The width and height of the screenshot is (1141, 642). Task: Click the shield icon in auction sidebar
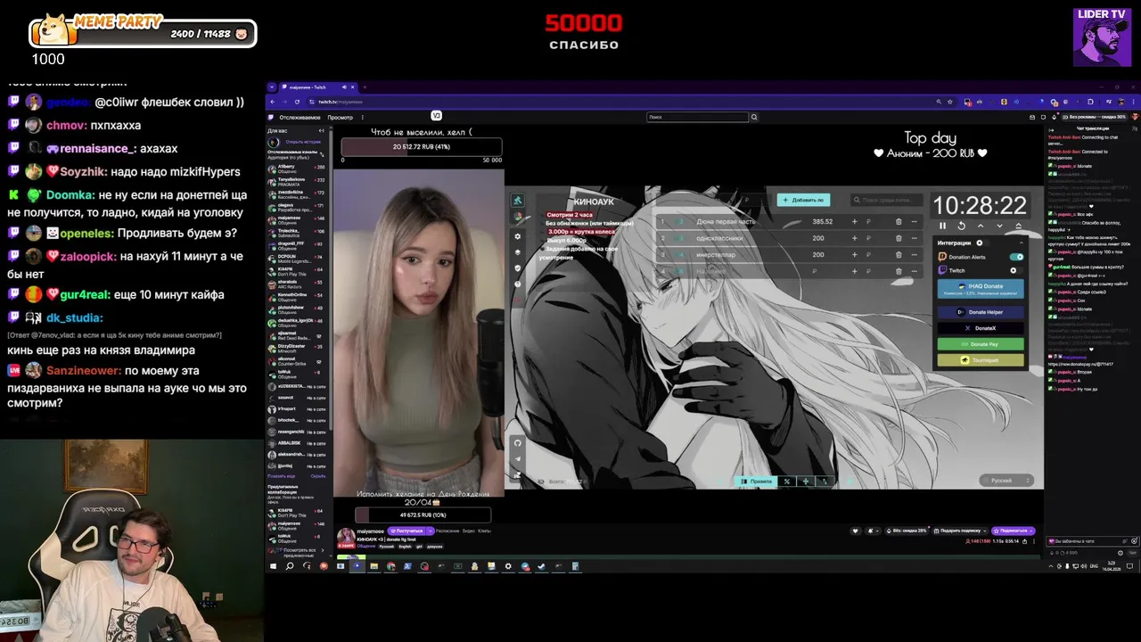(517, 267)
